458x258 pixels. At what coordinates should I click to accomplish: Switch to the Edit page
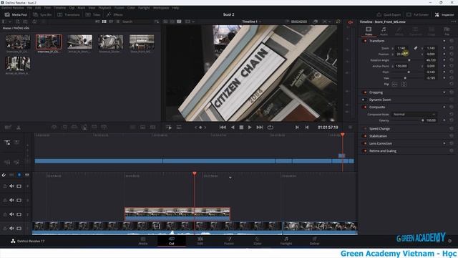tap(200, 241)
